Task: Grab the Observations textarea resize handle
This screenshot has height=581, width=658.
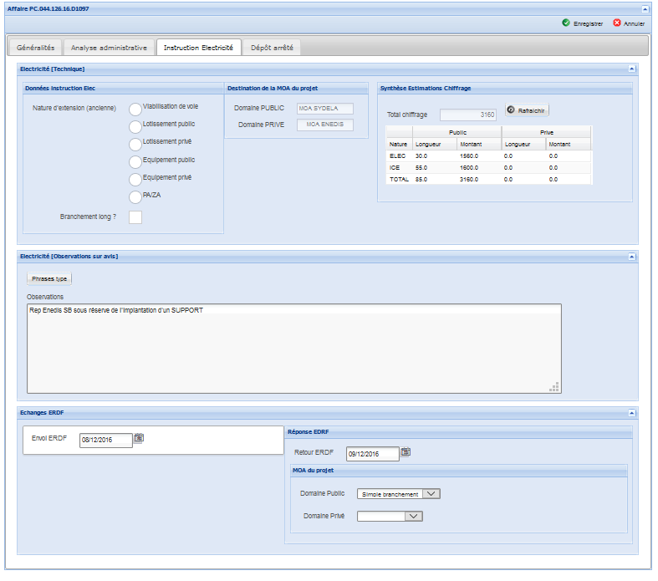Action: 554,387
